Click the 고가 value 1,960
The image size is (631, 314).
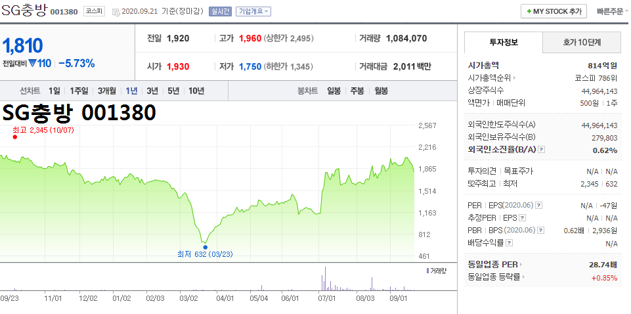point(250,39)
